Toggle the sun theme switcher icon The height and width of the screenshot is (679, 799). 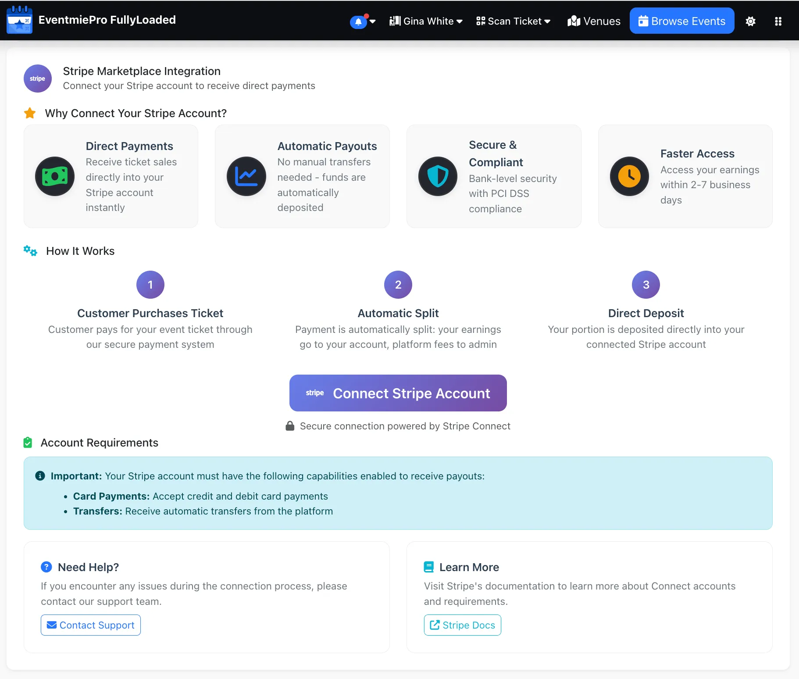click(750, 21)
